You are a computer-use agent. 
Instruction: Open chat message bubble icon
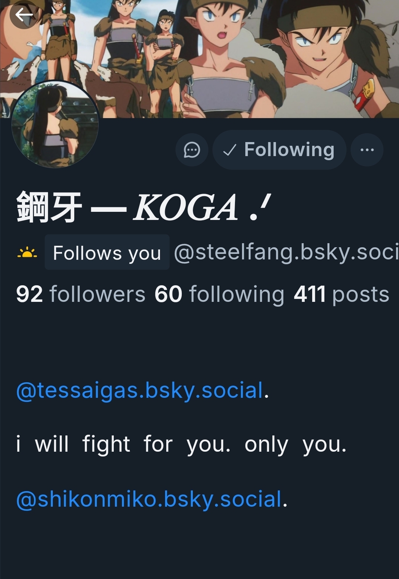coord(192,150)
